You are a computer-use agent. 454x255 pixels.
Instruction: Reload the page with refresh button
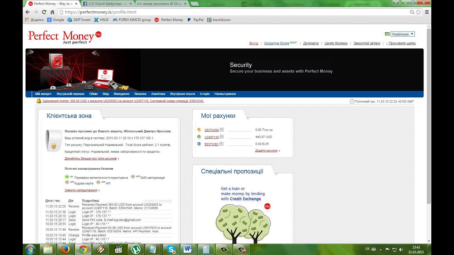tap(44, 12)
